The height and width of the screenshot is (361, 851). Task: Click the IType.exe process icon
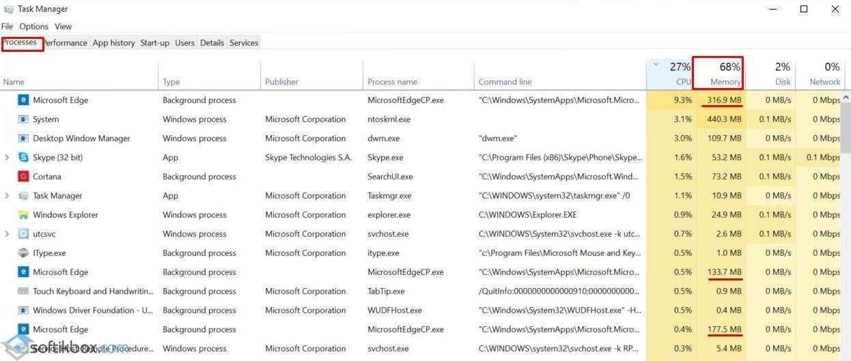tap(23, 253)
